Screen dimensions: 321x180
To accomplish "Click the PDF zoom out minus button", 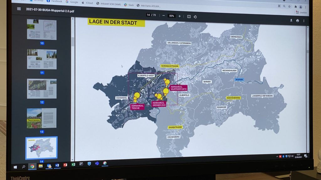I will click(164, 16).
